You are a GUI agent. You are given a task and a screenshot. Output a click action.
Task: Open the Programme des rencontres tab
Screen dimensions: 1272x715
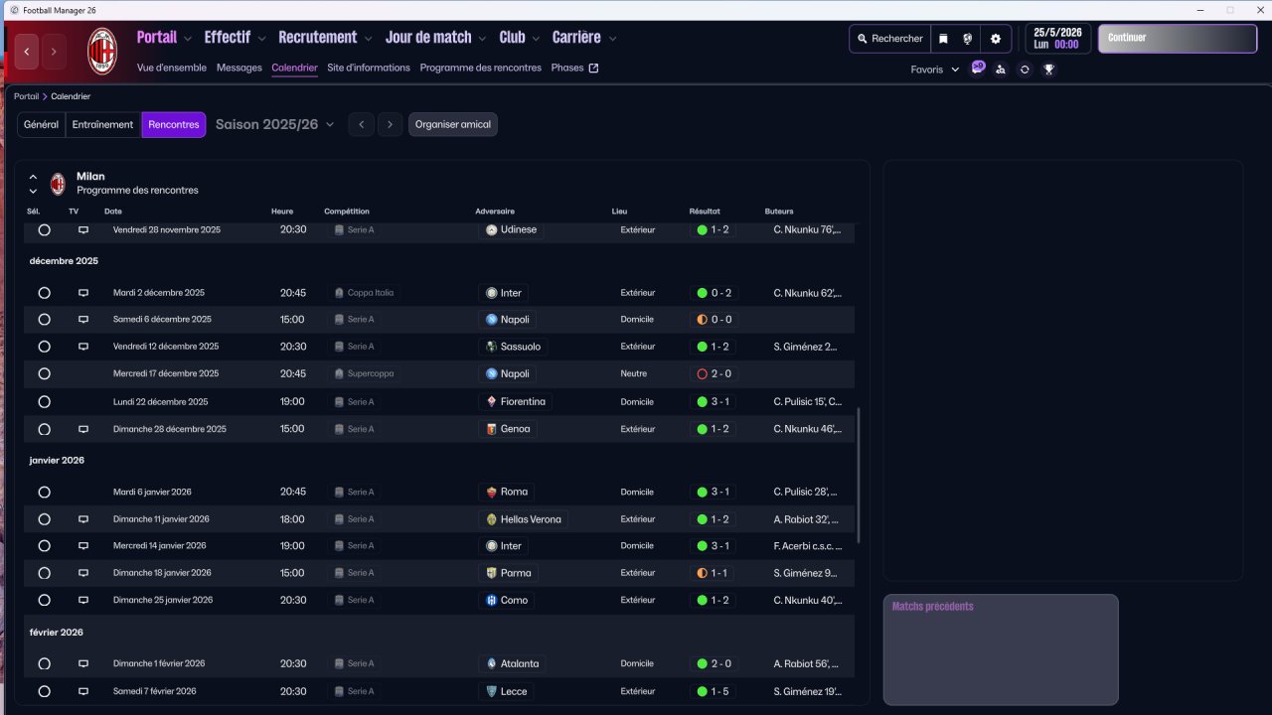coord(481,69)
